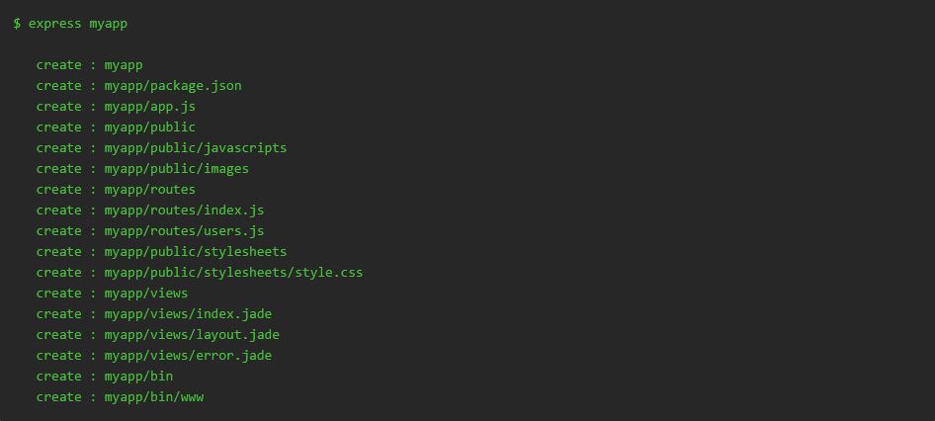Screen dimensions: 935x421
Task: Click the myapp/public/stylesheets/style.css path
Action: point(233,273)
